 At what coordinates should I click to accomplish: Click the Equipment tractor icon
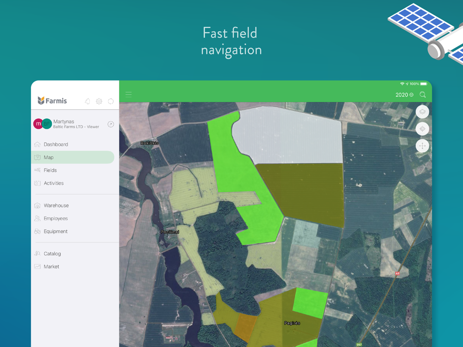37,231
